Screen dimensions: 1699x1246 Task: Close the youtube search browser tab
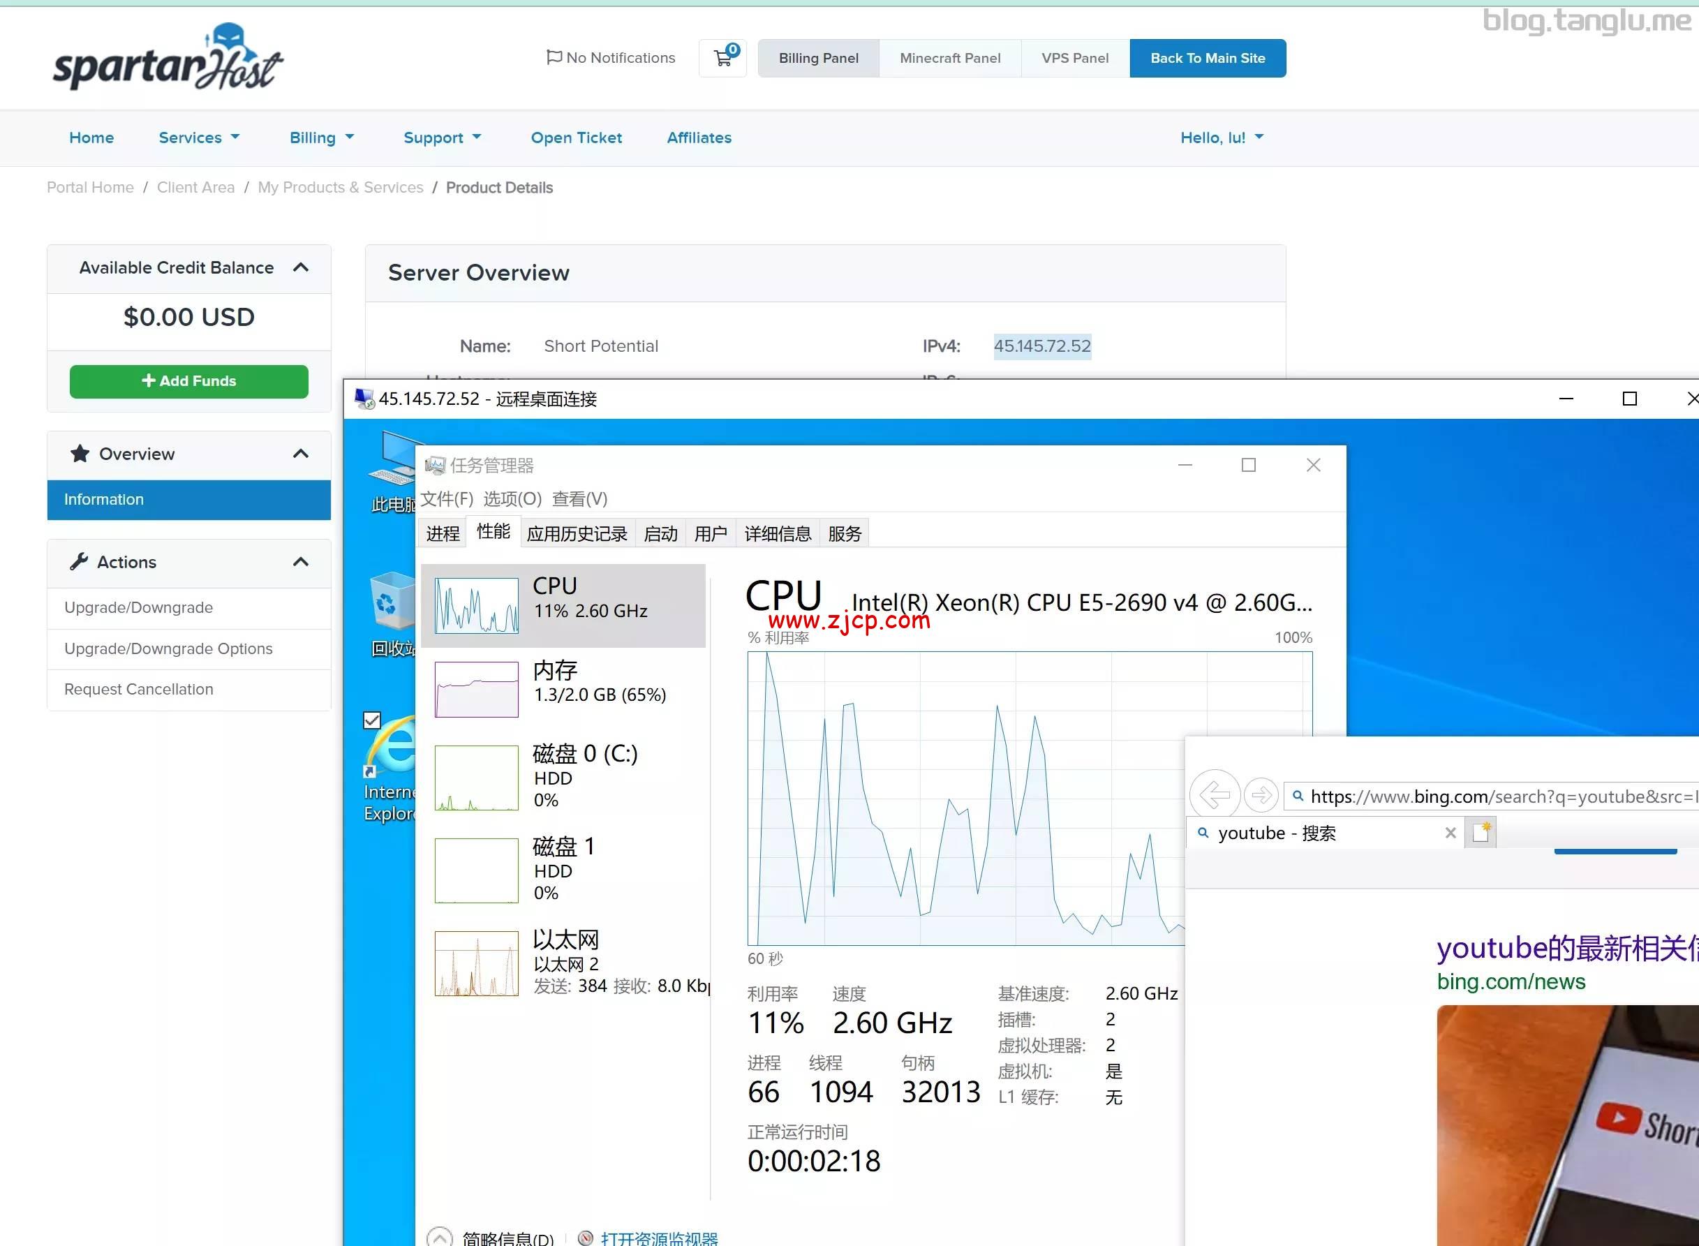click(1450, 833)
